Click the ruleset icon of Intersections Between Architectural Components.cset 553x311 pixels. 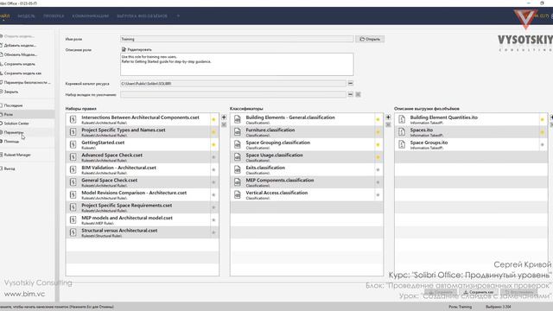(73, 119)
